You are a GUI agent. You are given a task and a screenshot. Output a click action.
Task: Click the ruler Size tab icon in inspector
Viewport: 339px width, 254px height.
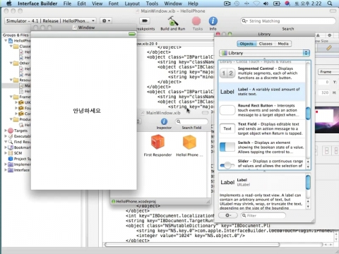click(x=329, y=48)
